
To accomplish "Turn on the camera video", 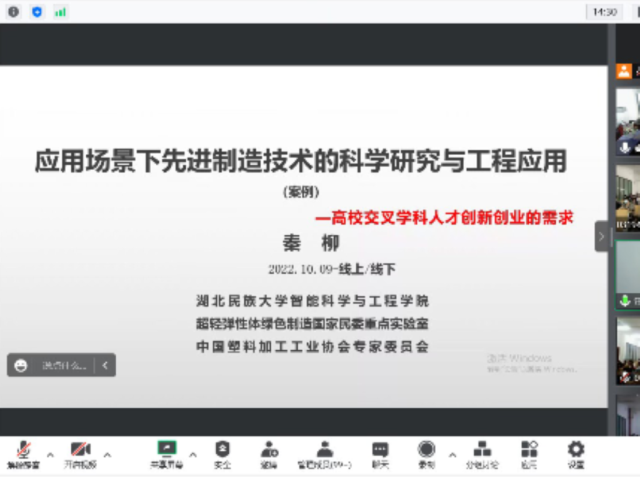I will [80, 454].
